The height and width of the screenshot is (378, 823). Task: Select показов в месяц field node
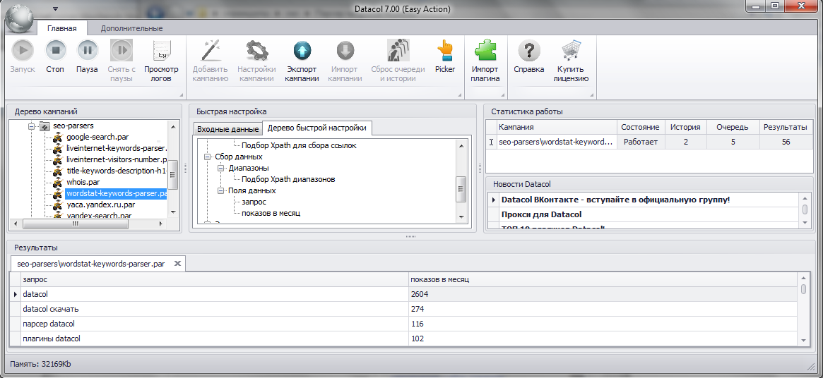(271, 214)
